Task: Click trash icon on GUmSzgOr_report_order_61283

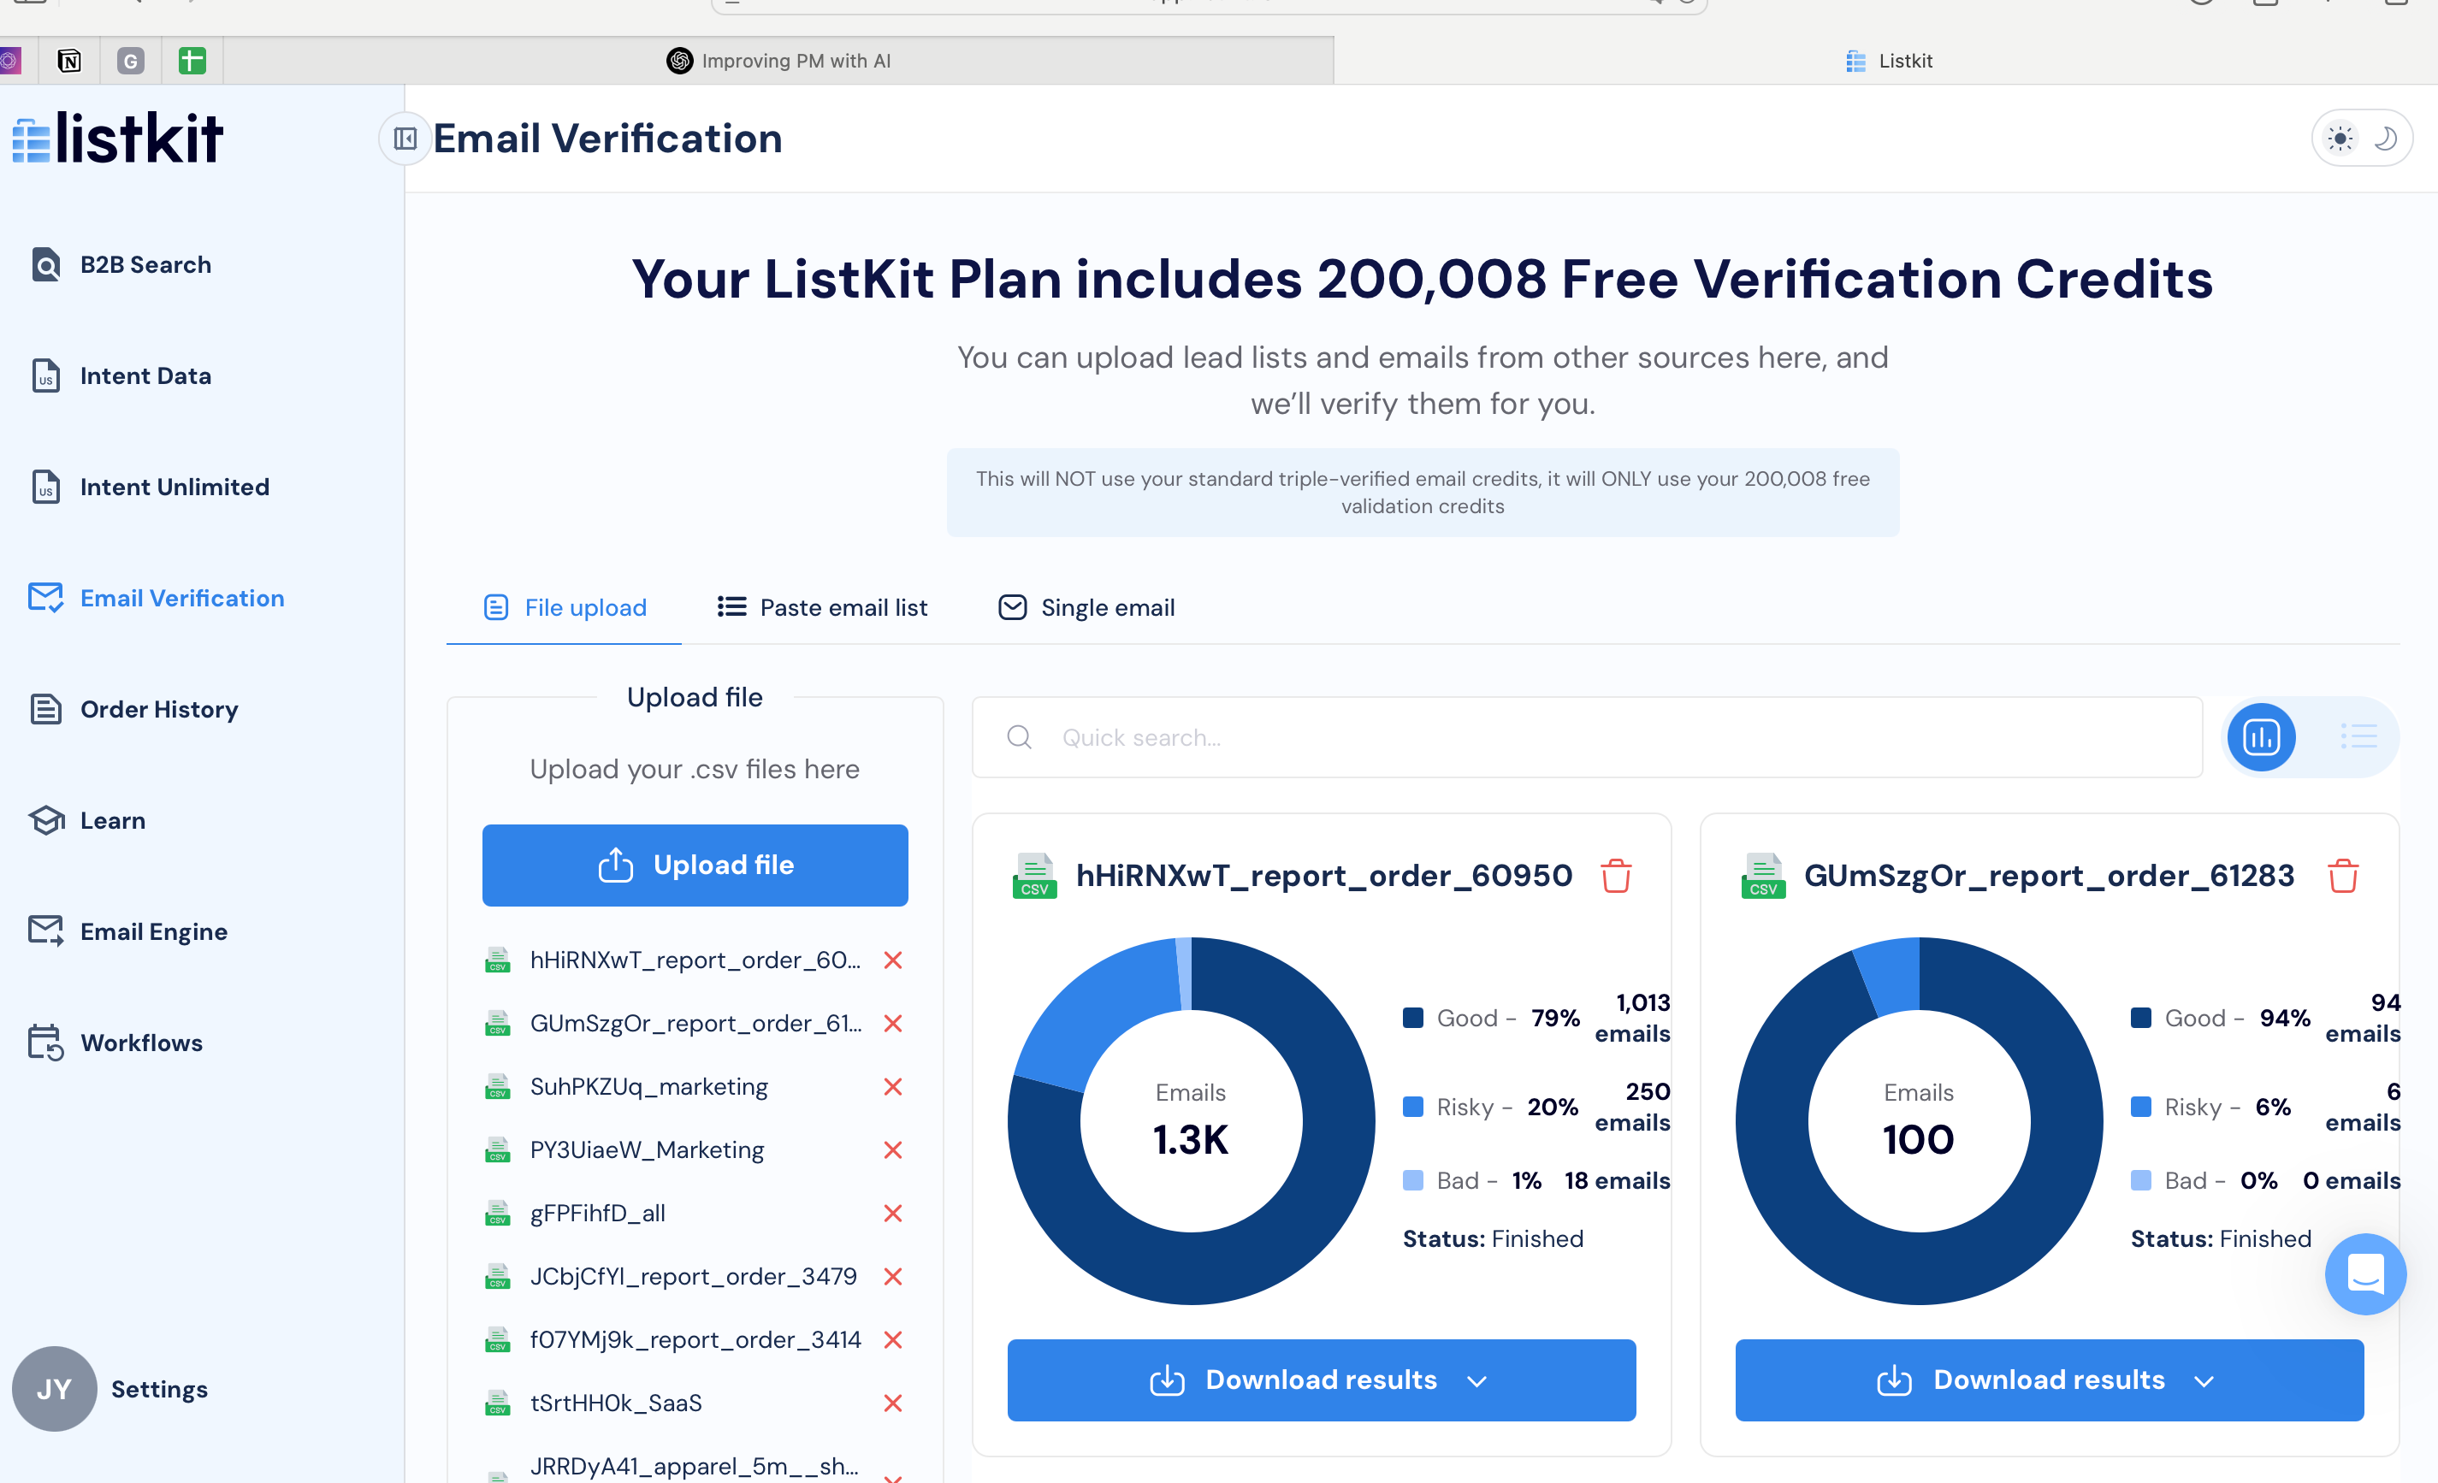Action: 2342,876
